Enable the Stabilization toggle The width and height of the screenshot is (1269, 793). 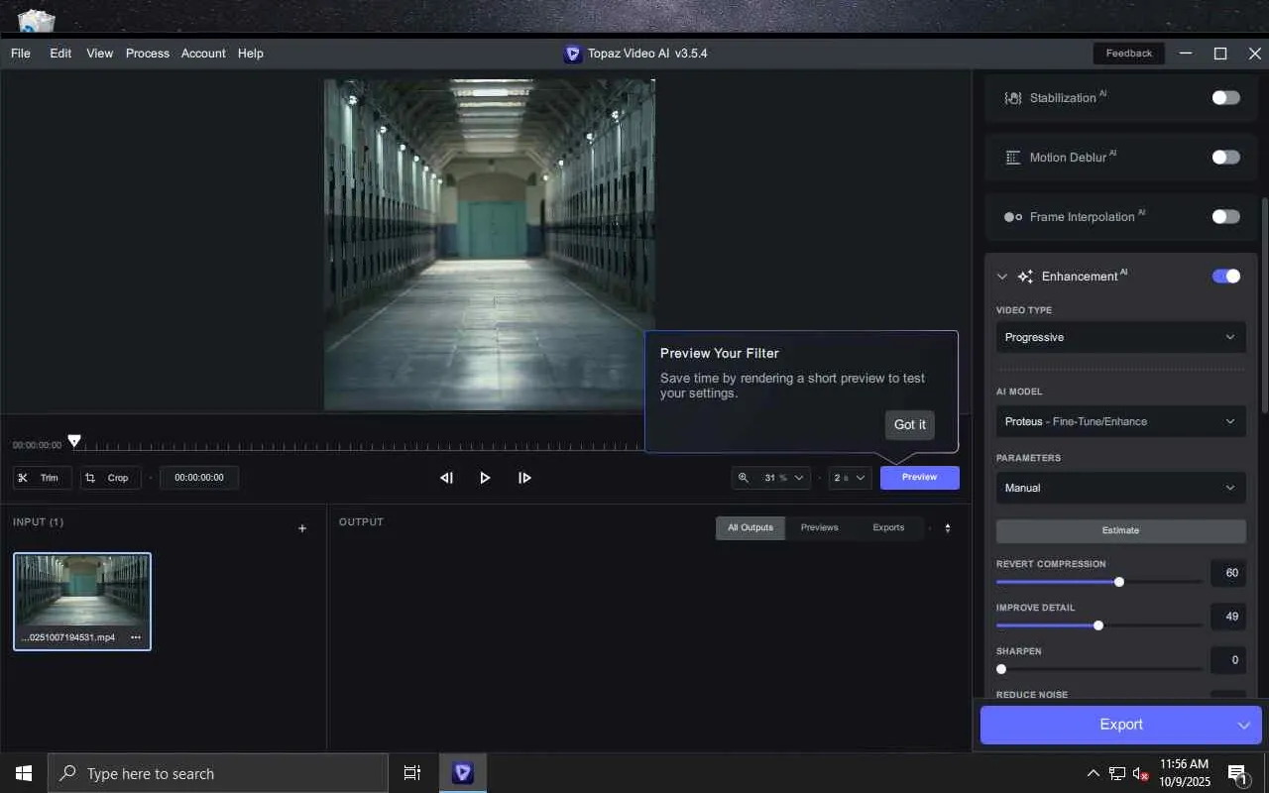[1225, 97]
